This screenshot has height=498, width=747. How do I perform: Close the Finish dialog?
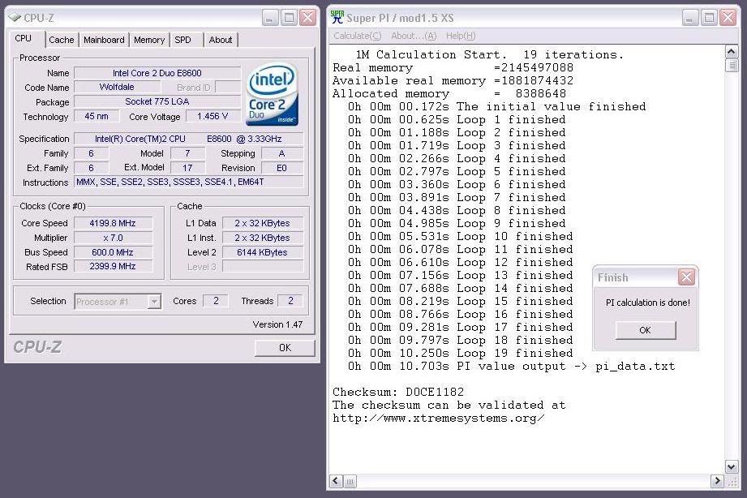686,277
